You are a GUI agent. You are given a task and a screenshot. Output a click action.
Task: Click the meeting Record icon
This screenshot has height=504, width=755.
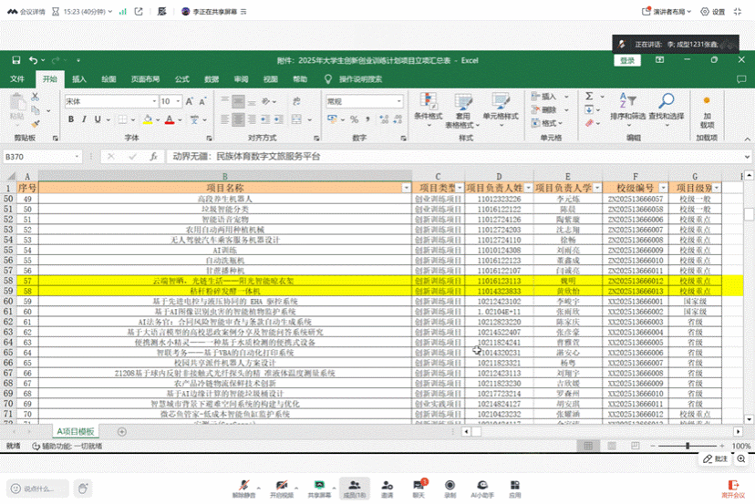(449, 486)
